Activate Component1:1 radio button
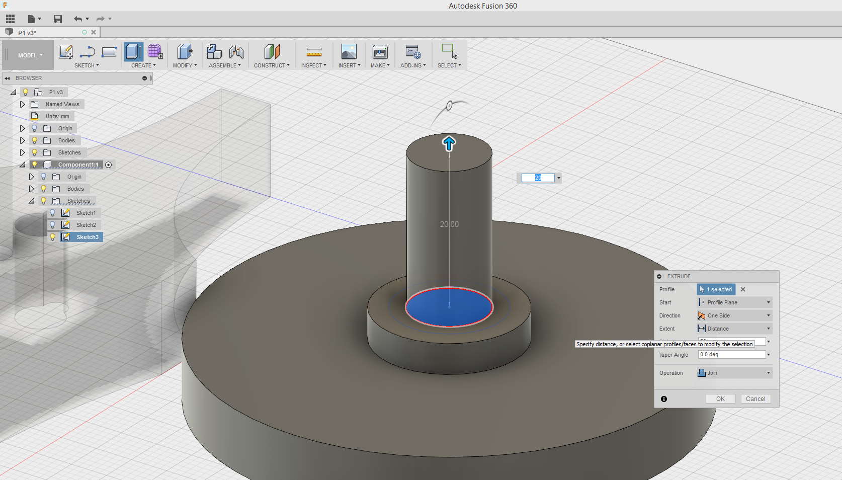The image size is (842, 480). 109,165
